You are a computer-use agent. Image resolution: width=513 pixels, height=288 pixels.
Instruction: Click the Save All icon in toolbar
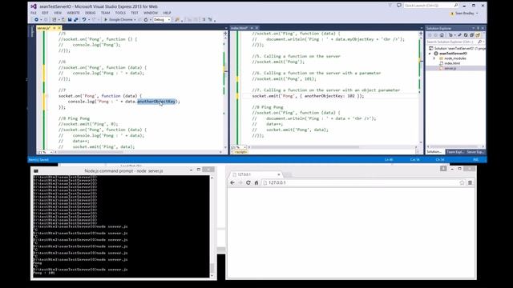coord(76,19)
